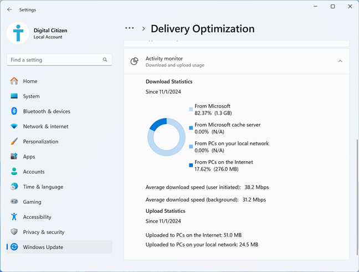Click the 38.2 Mbps download speed

[257, 187]
